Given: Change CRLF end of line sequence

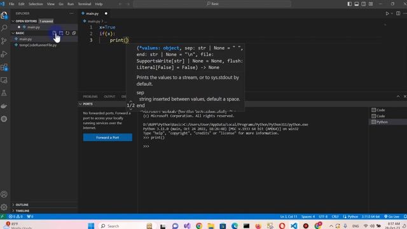Looking at the screenshot, I should (335, 216).
